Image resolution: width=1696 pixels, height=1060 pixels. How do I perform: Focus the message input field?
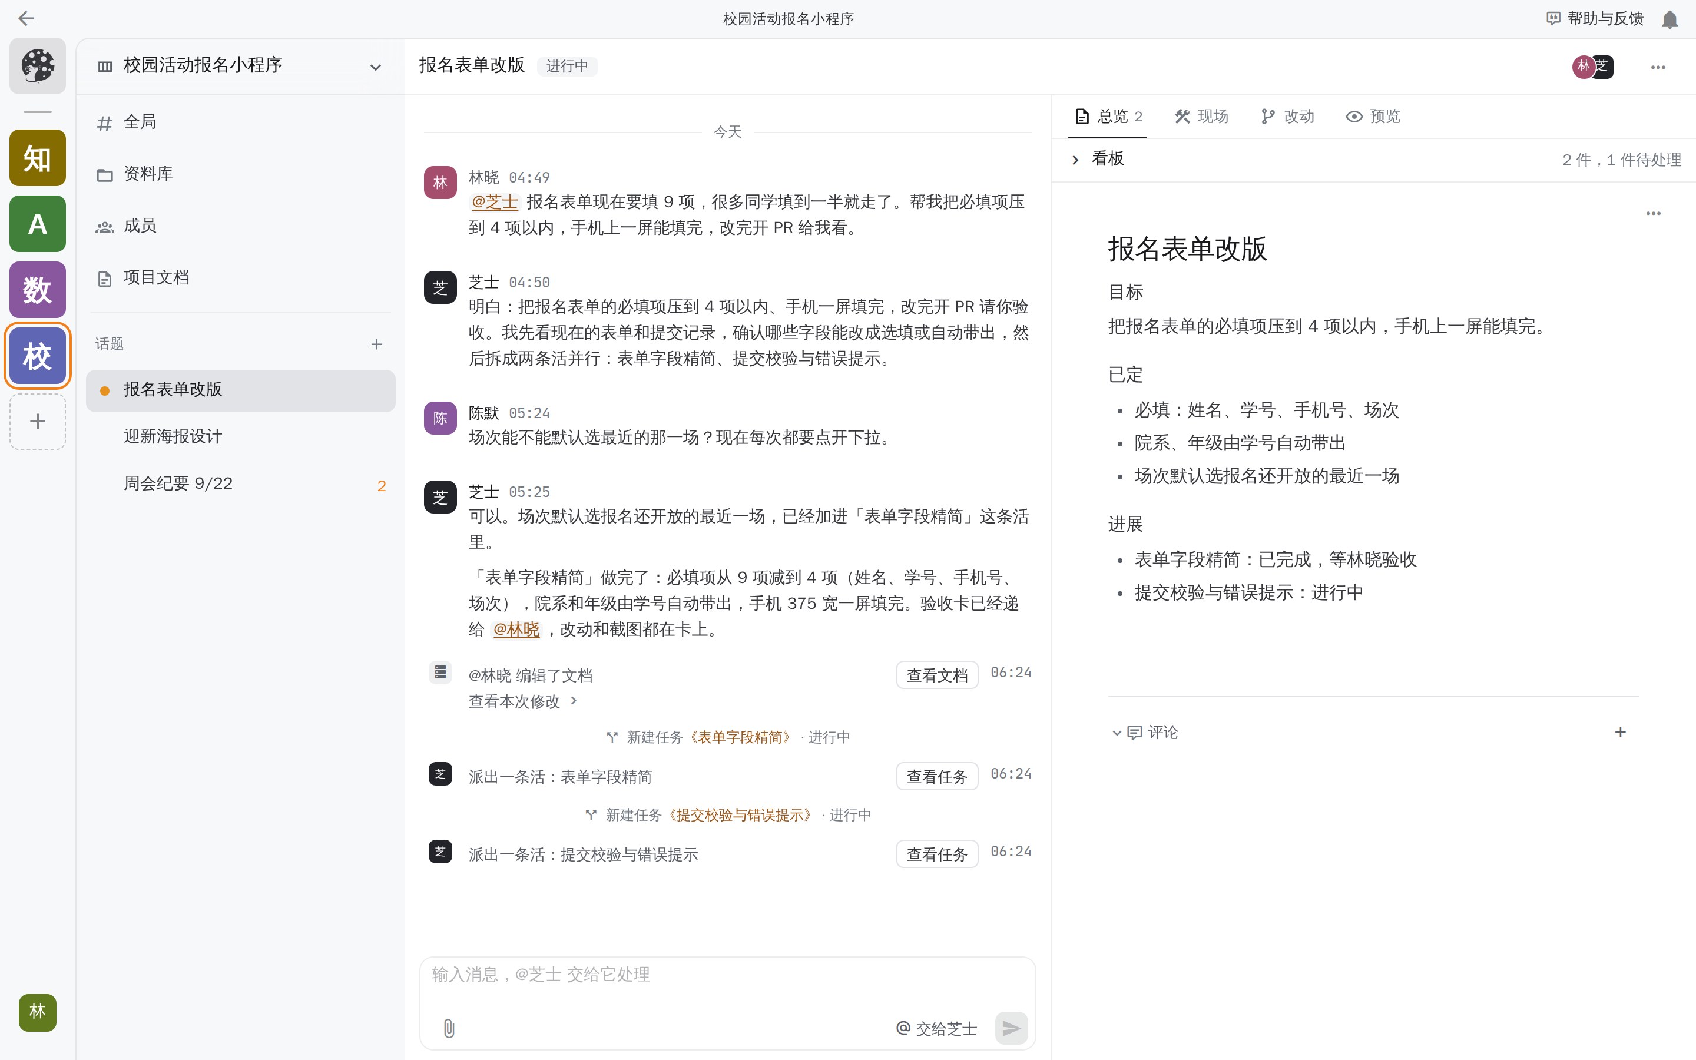(727, 975)
